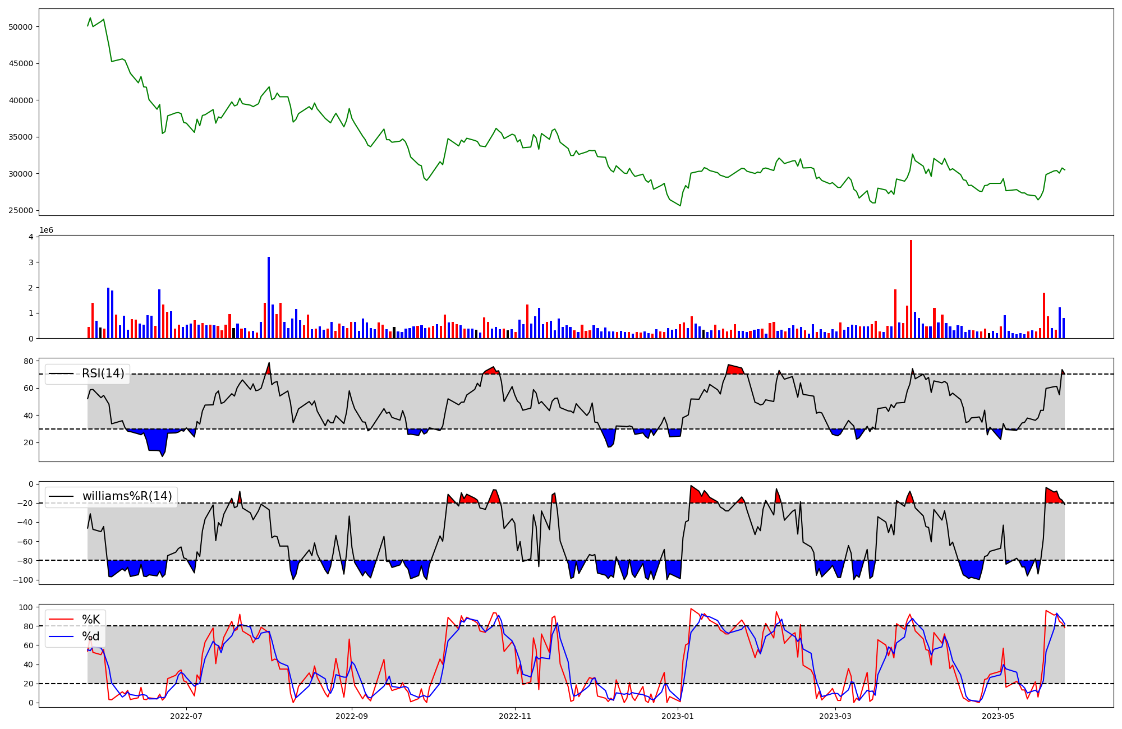Click the 50000 price axis label

click(21, 27)
